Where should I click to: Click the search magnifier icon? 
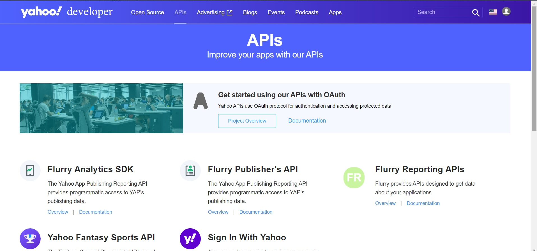point(476,13)
